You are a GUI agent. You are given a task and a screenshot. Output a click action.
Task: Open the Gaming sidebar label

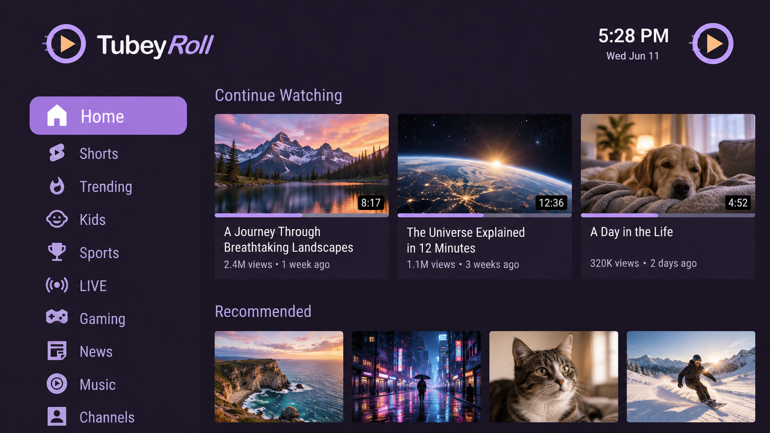tap(102, 319)
